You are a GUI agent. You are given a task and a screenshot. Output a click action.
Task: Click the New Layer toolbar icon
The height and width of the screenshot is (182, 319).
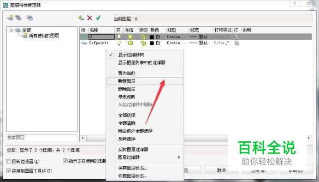[x=82, y=18]
